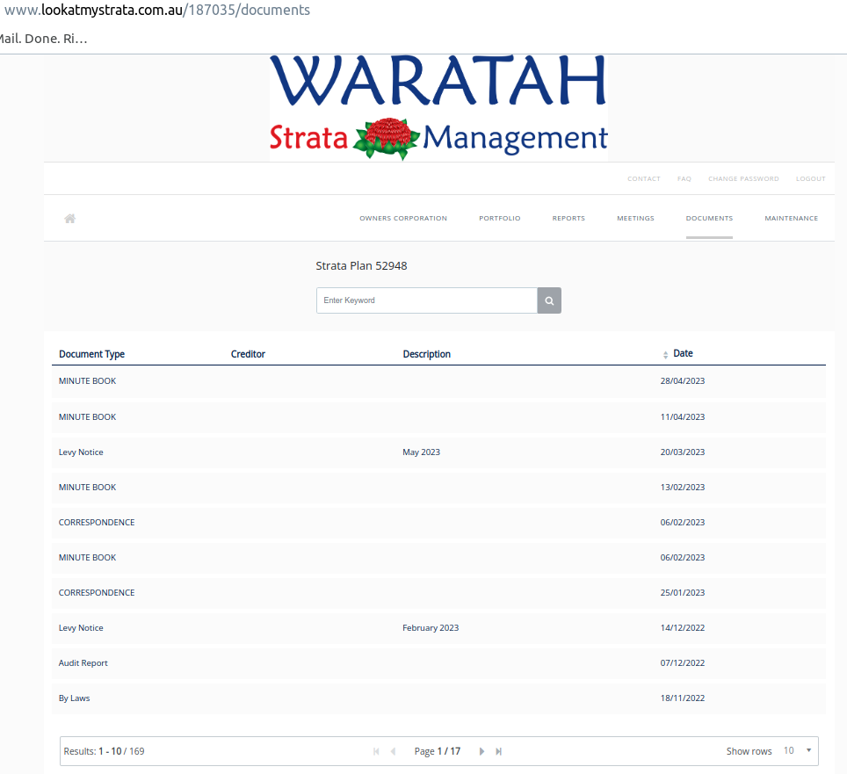Screen dimensions: 847x774
Task: Open the Minute Book dated 06/02/2023
Action: (438, 557)
